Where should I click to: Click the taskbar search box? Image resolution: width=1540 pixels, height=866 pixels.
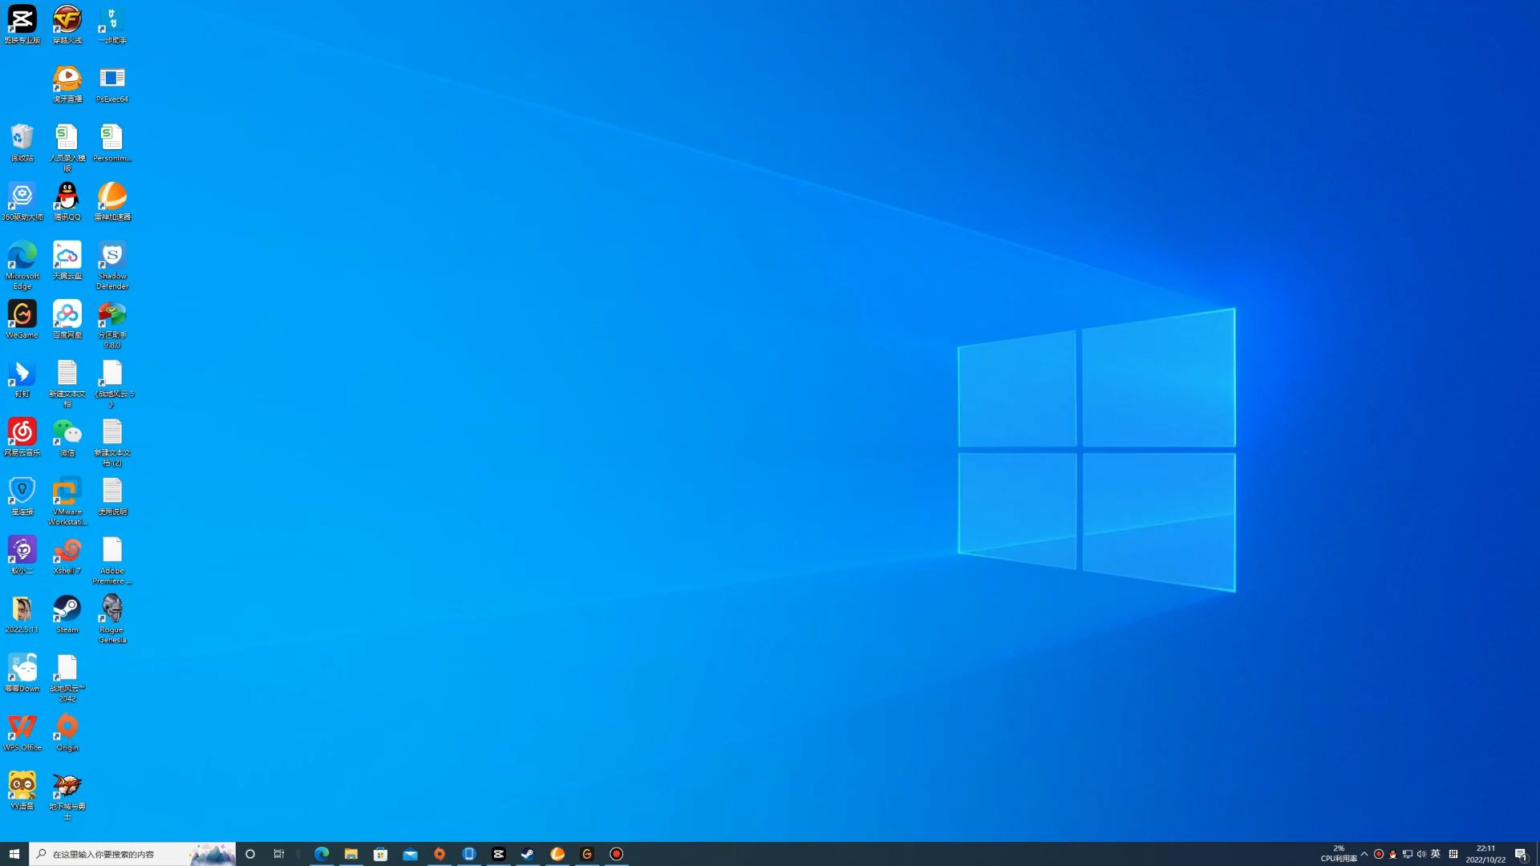point(120,854)
